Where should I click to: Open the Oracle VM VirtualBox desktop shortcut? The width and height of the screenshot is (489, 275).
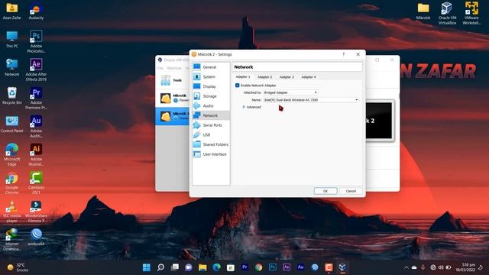447,13
